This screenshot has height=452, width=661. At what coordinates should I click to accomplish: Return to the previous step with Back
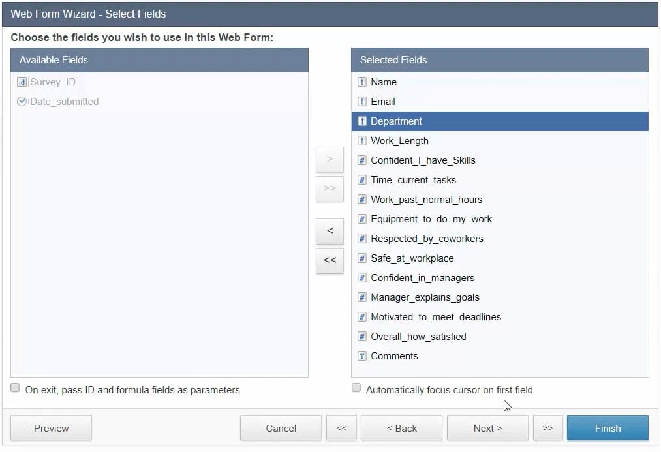coord(401,428)
